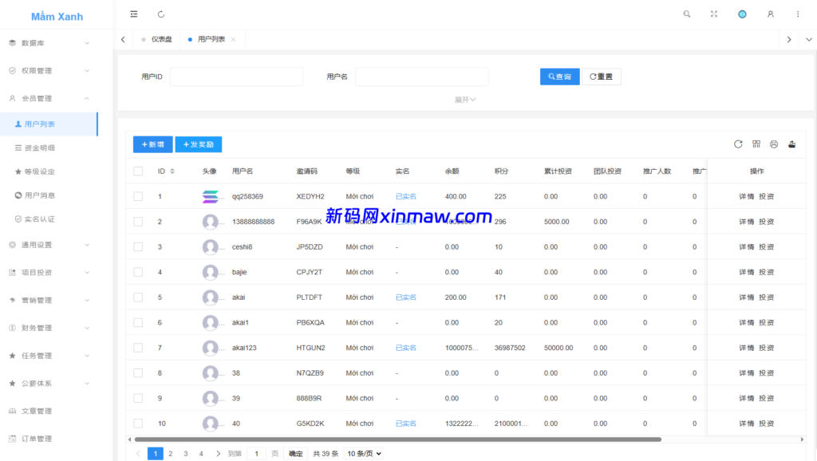Close the 用户列表 tab
The height and width of the screenshot is (461, 817).
pos(234,40)
